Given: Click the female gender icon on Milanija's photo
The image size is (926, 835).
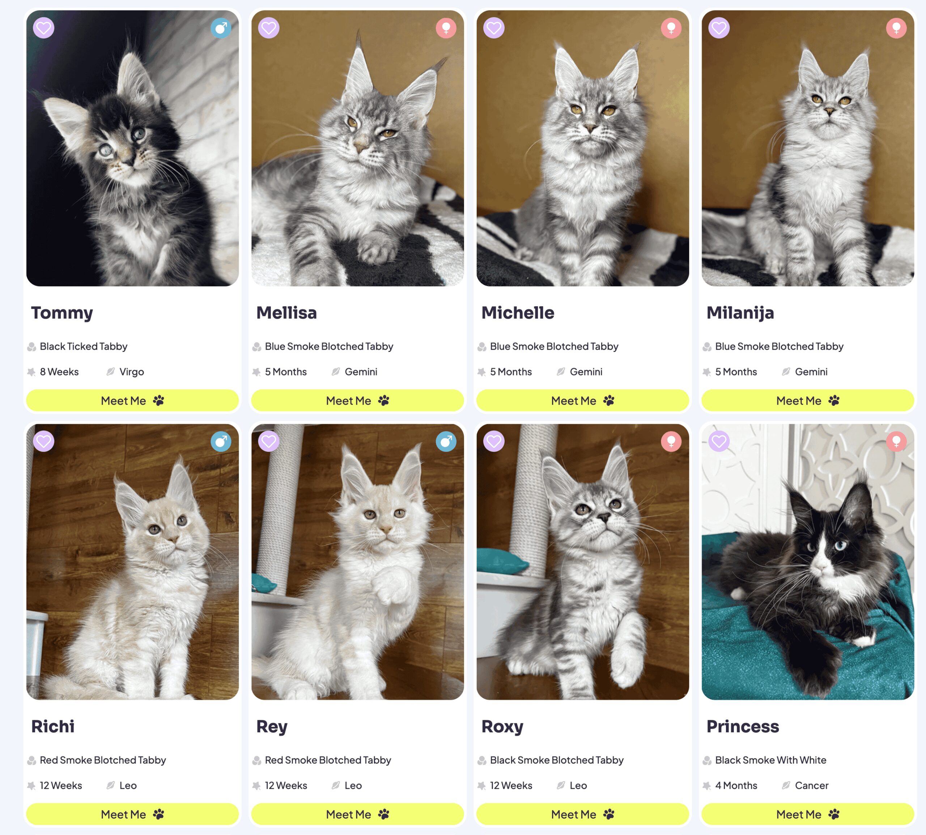Looking at the screenshot, I should 896,28.
